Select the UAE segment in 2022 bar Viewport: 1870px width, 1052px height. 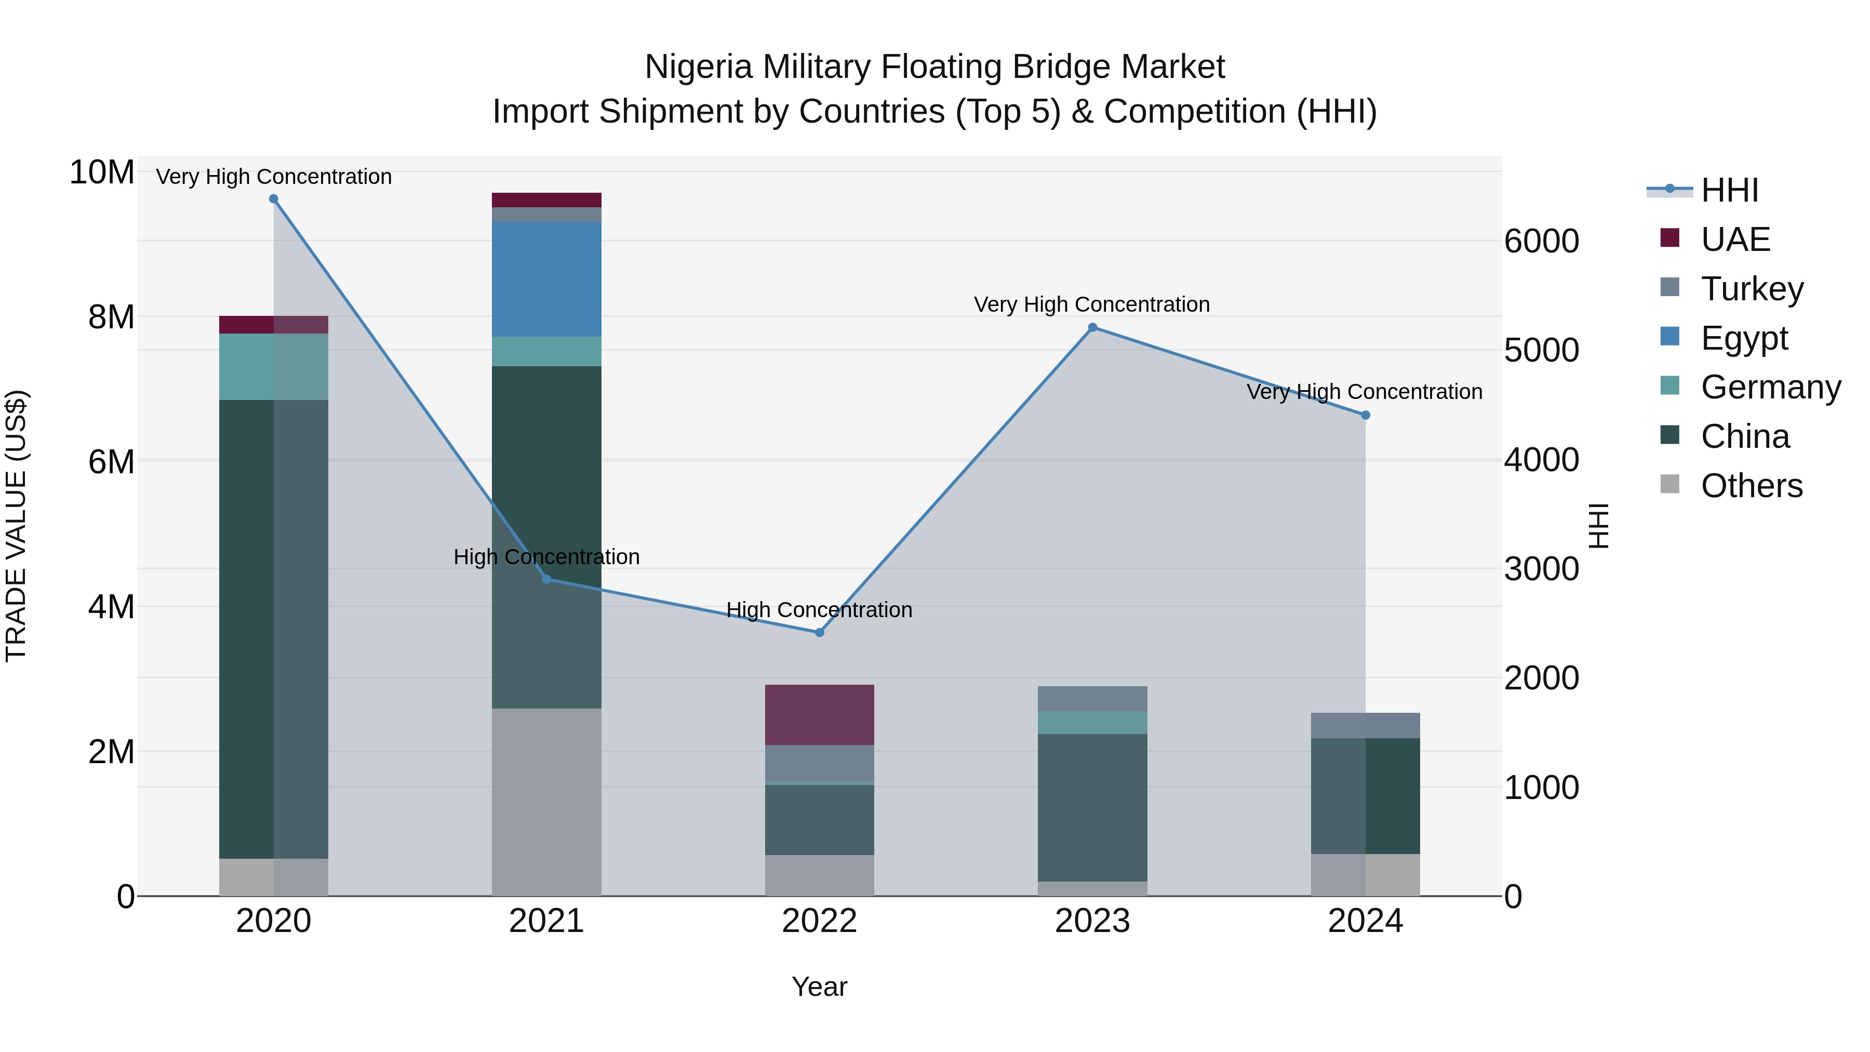820,715
